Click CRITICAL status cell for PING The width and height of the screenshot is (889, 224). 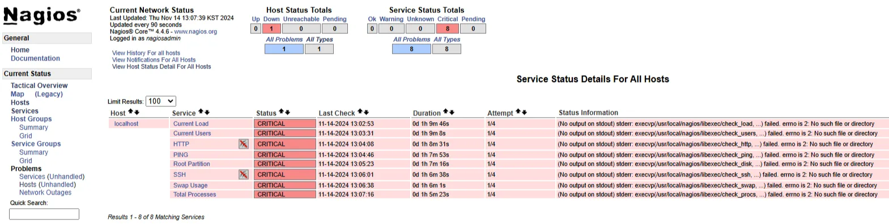pyautogui.click(x=285, y=155)
